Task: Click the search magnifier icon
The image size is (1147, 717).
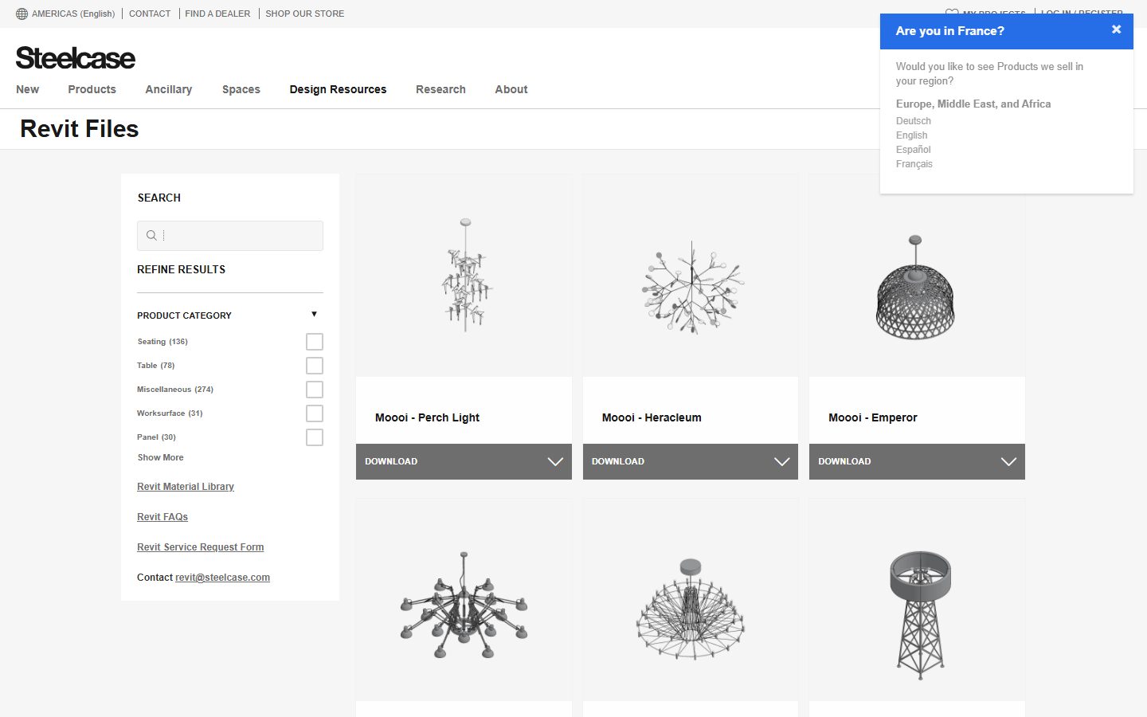Action: [151, 235]
